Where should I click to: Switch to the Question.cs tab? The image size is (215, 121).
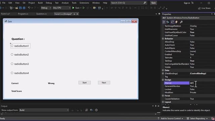tap(41, 14)
